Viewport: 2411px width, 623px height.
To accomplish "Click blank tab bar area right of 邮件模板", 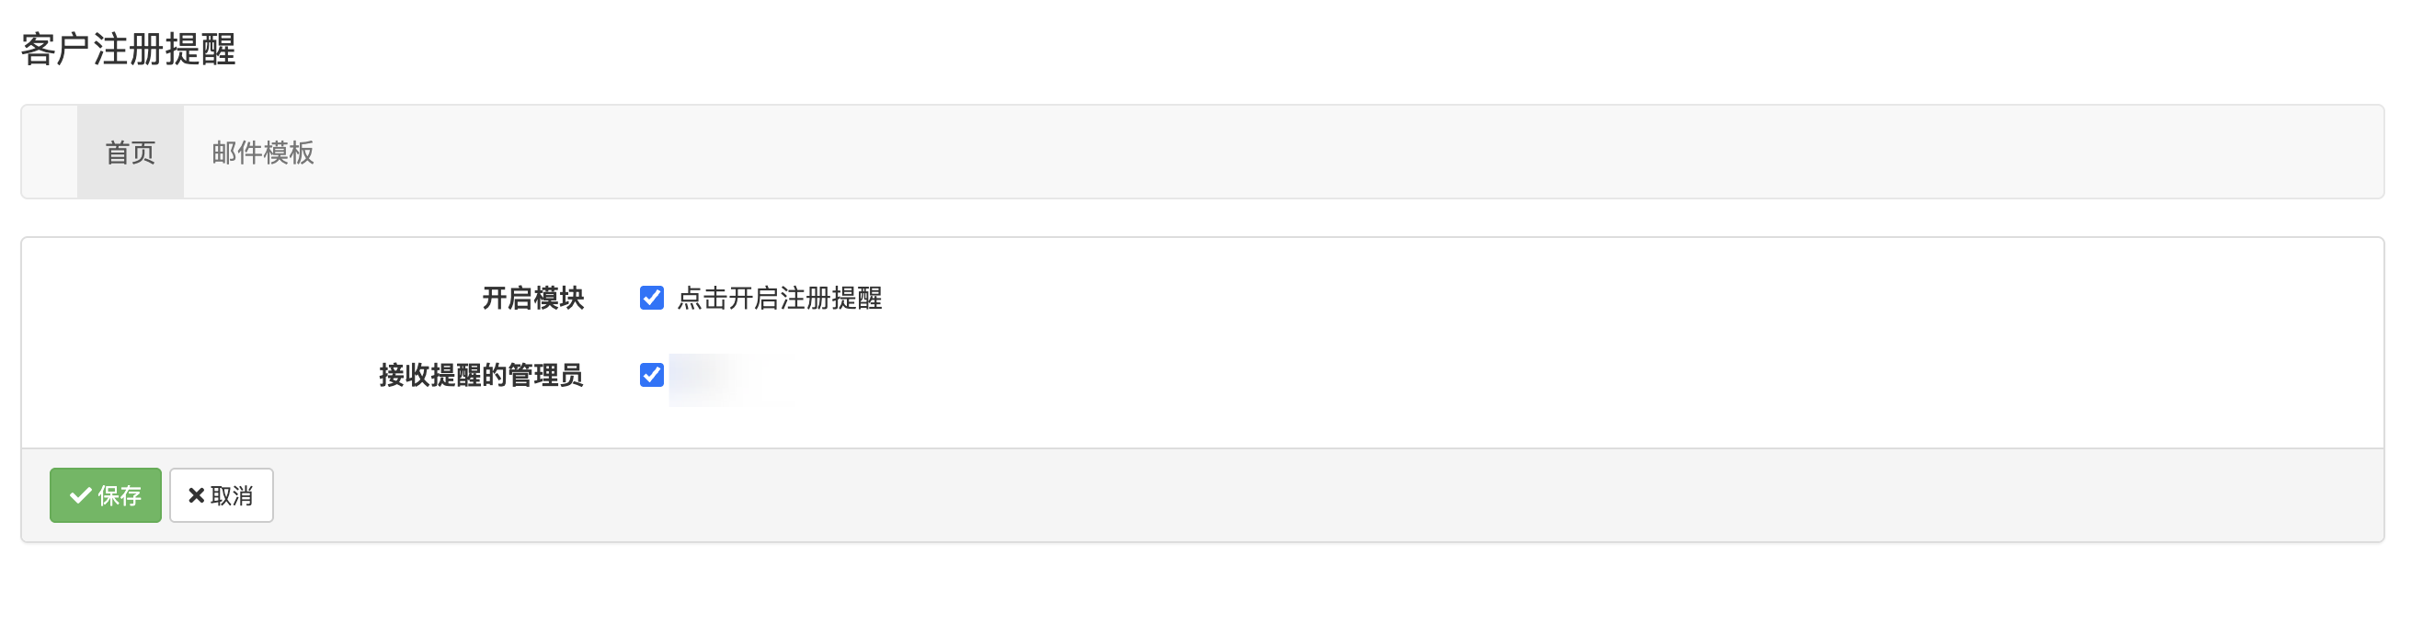I will [x=1310, y=153].
